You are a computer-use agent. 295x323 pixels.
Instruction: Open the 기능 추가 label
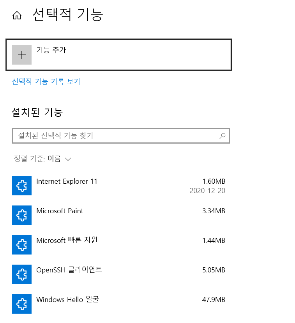point(51,50)
